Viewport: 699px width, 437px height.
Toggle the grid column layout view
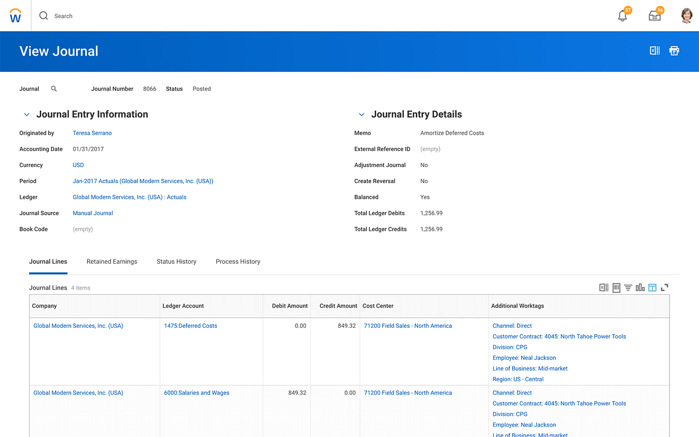tap(652, 287)
